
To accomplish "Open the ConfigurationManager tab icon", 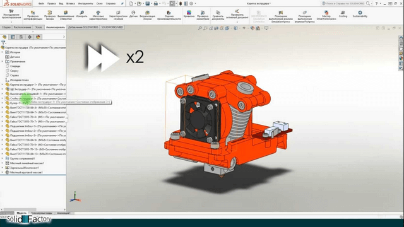I will point(21,37).
